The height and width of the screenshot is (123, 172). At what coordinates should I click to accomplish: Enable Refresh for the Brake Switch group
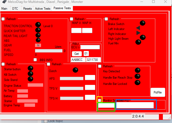106,19
